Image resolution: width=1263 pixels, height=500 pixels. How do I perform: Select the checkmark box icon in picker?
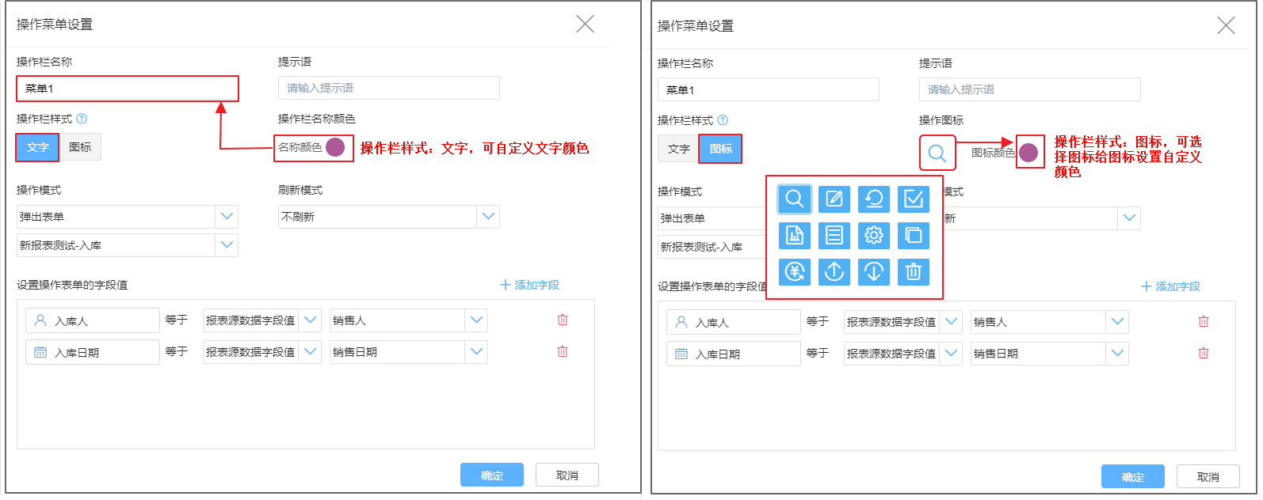[913, 199]
